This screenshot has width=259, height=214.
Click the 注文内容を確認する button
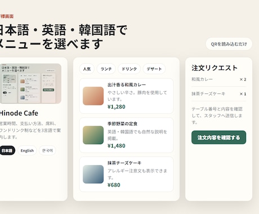(x=218, y=137)
